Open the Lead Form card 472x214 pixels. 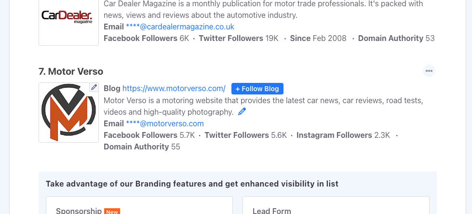(x=336, y=205)
